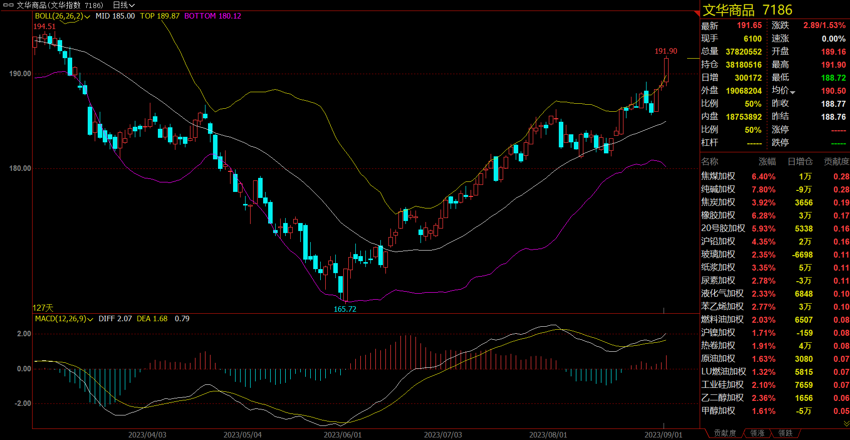Sort by the 名称 column header
Viewport: 850px width, 440px height.
(710, 161)
